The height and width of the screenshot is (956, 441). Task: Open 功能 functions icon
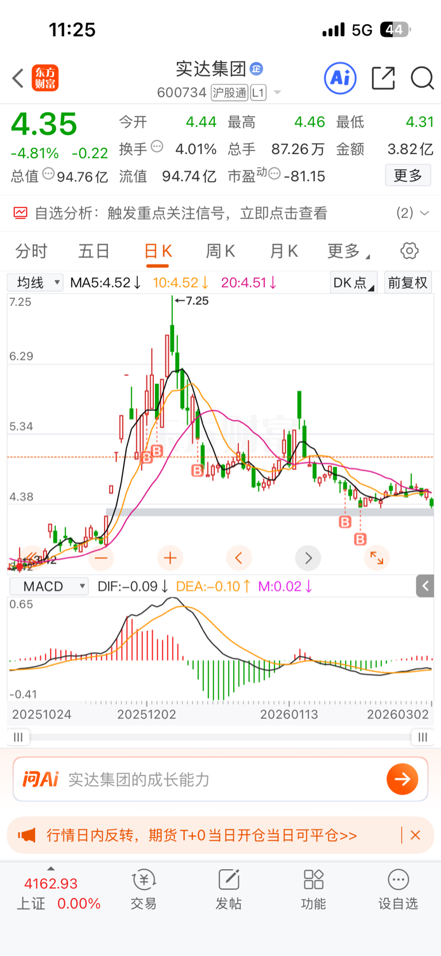(314, 889)
